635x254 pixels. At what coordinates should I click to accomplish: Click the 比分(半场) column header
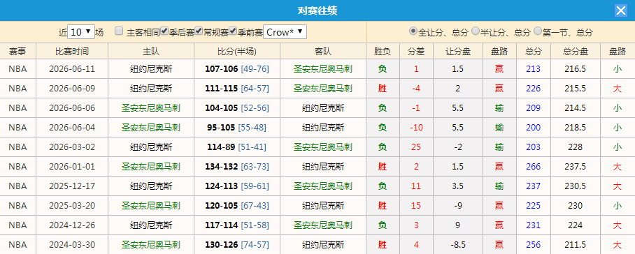click(x=237, y=51)
